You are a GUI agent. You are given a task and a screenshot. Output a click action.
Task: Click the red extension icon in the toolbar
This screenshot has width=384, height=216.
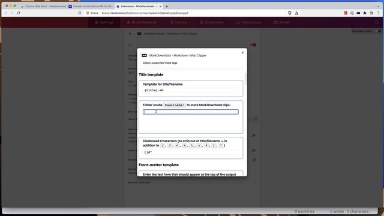(x=346, y=13)
